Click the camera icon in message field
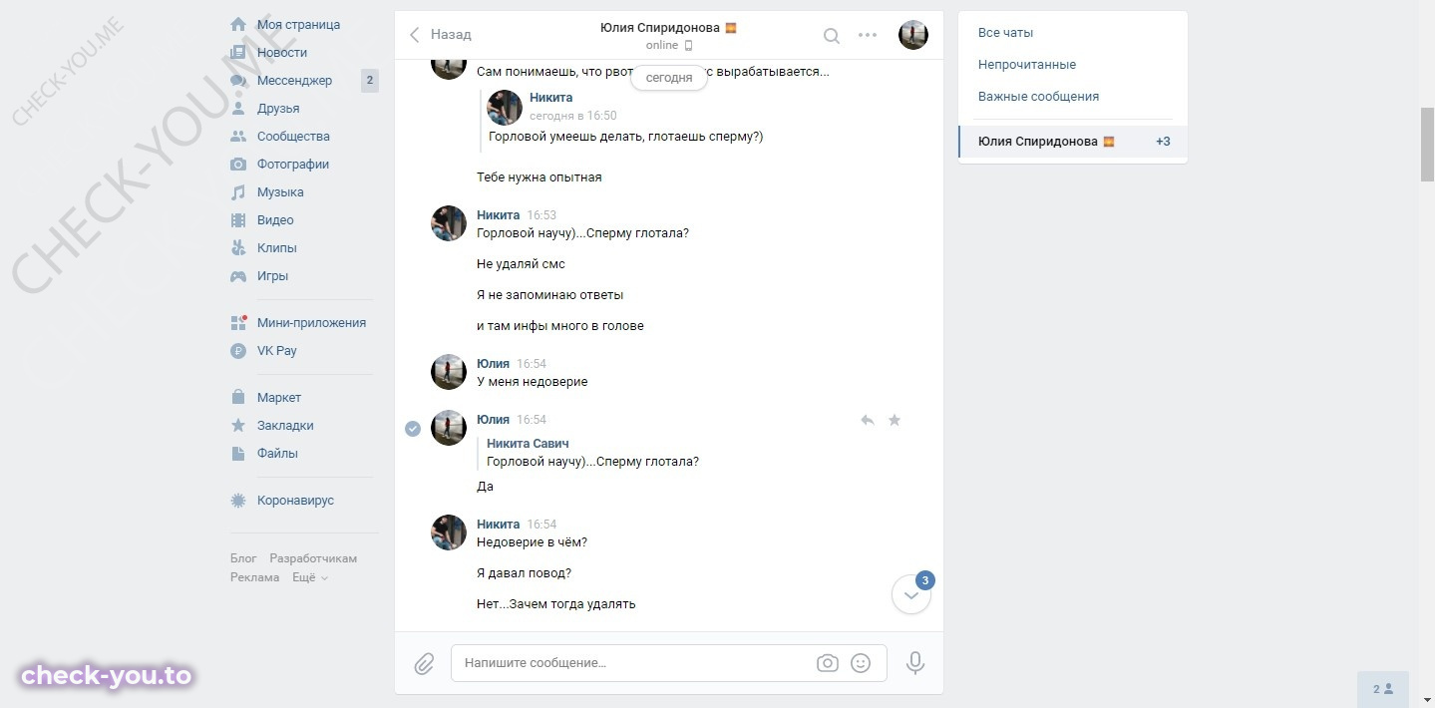This screenshot has height=708, width=1435. [827, 663]
